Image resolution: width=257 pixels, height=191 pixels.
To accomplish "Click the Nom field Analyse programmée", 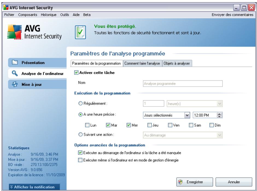I will [183, 83].
